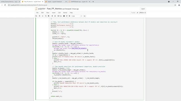Click the Trusted notebook indicator
The width and height of the screenshot is (181, 101).
click(133, 13)
